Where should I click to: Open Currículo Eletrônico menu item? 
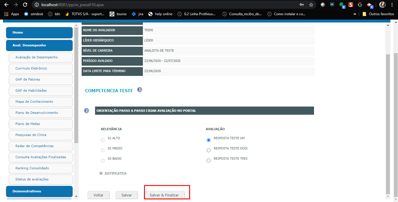41,68
